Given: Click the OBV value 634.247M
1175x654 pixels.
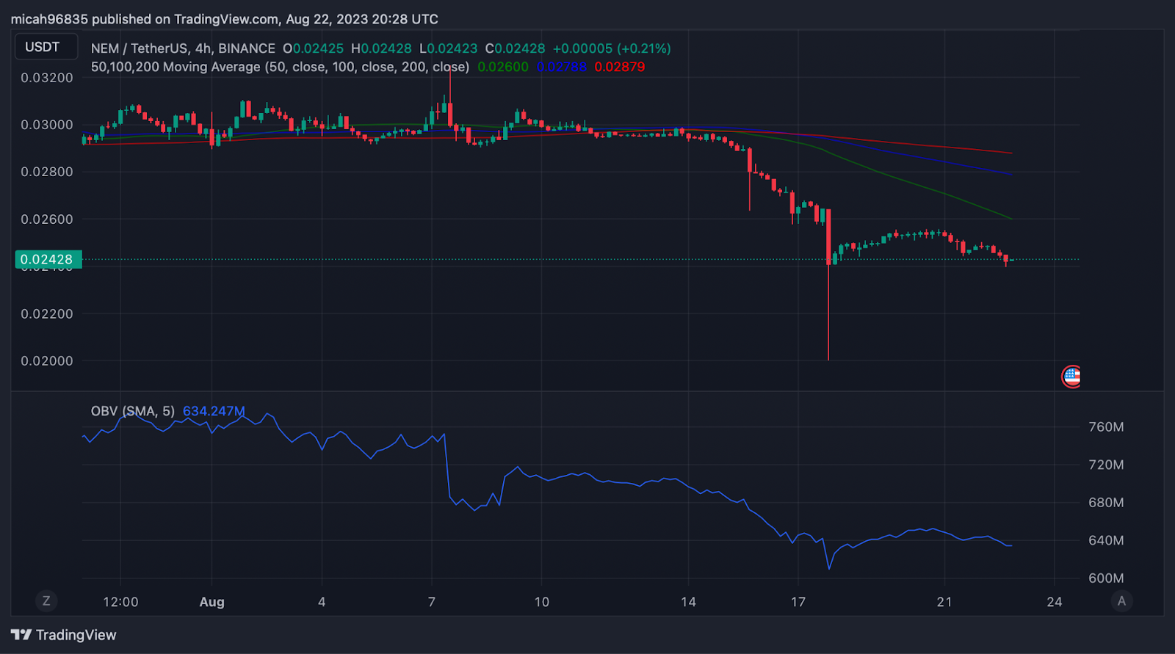Looking at the screenshot, I should click(214, 411).
